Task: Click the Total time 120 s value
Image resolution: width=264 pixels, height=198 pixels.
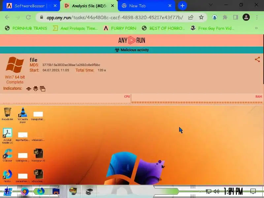Action: 102,70
